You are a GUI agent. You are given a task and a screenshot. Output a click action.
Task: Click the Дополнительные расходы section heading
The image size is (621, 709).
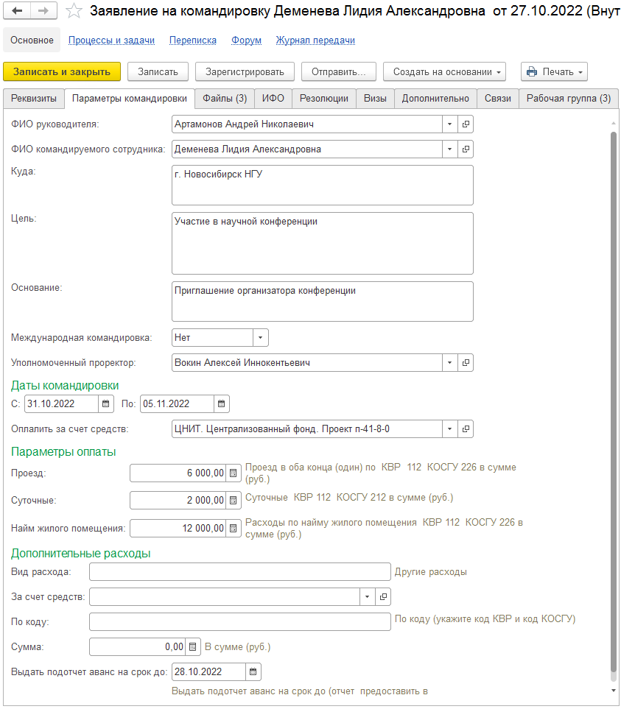[x=81, y=554]
